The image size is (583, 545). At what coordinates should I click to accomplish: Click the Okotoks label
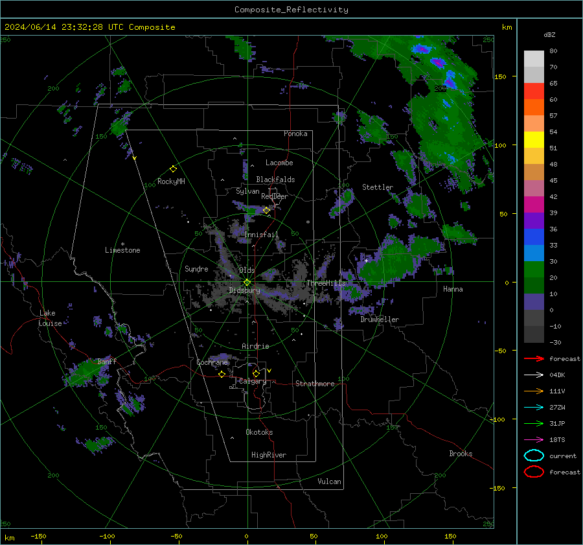[x=259, y=432]
